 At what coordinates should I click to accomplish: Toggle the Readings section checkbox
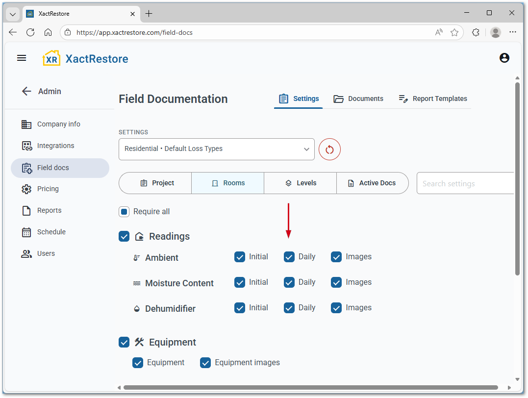click(124, 236)
